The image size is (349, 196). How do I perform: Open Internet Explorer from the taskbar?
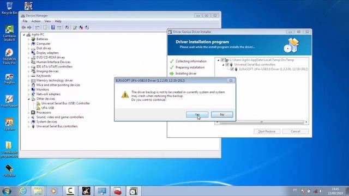(x=23, y=191)
